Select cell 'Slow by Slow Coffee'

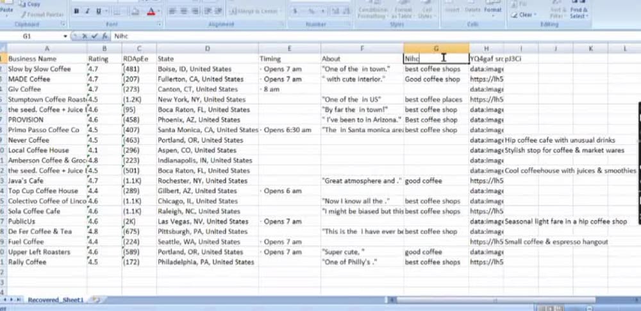tap(47, 69)
